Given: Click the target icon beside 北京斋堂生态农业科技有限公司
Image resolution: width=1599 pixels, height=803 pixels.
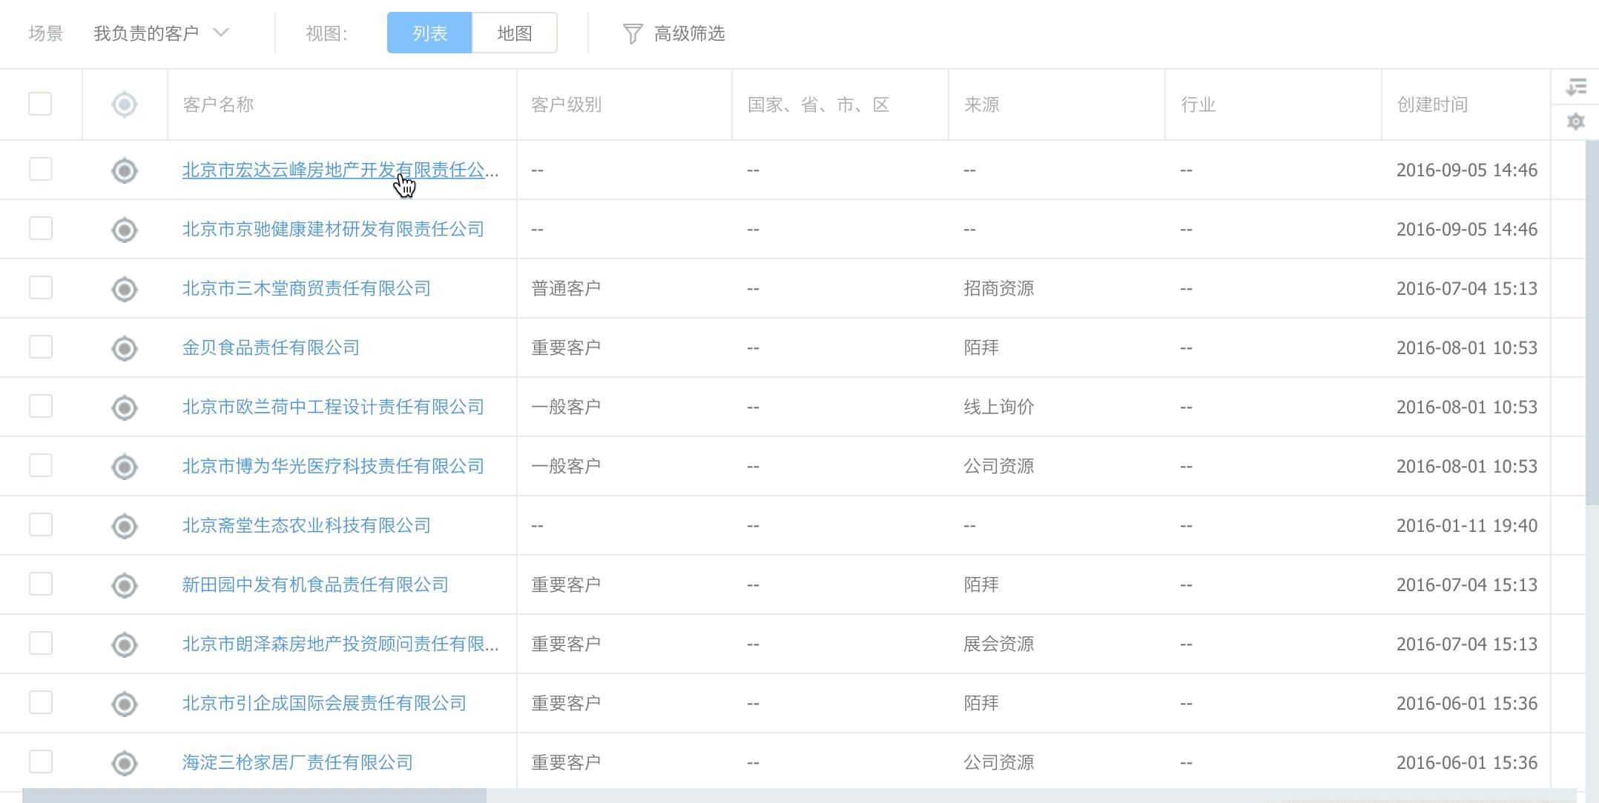Looking at the screenshot, I should coord(125,526).
